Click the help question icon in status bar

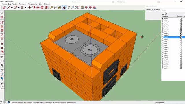click(9, 102)
